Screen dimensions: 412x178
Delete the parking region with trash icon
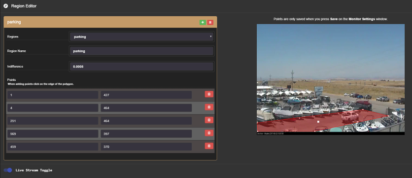210,22
